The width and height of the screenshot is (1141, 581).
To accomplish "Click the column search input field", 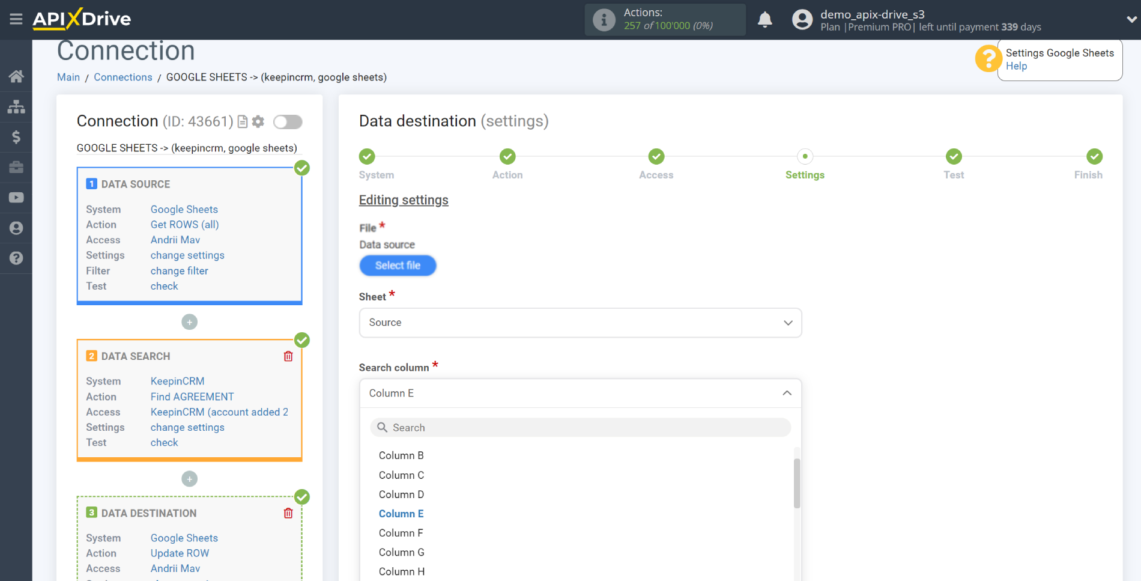I will click(x=580, y=427).
